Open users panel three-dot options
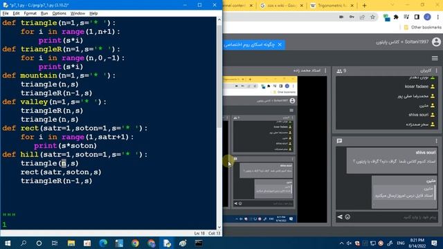Viewport: 443px width, 249px height. click(x=436, y=71)
